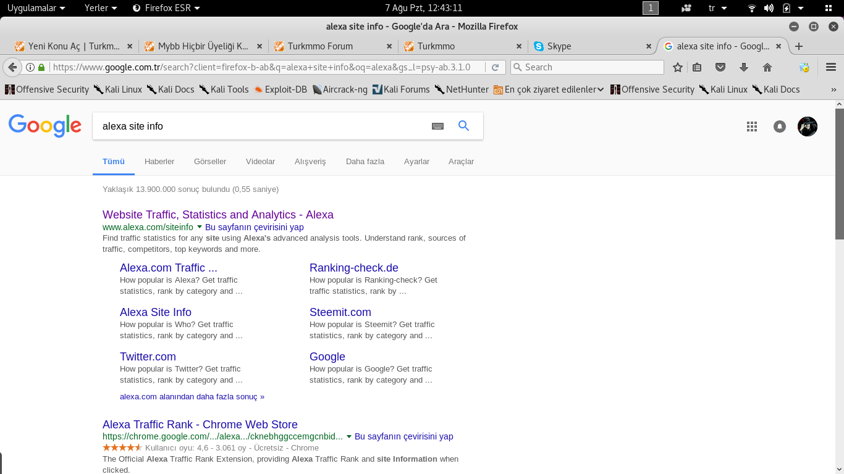This screenshot has width=844, height=474.
Task: Click the page's vertical scrollbar thumb
Action: [x=839, y=174]
